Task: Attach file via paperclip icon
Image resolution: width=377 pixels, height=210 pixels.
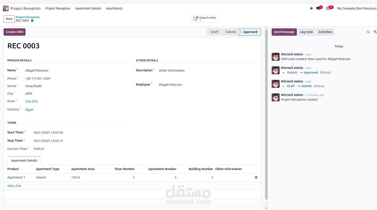Action: (x=375, y=32)
